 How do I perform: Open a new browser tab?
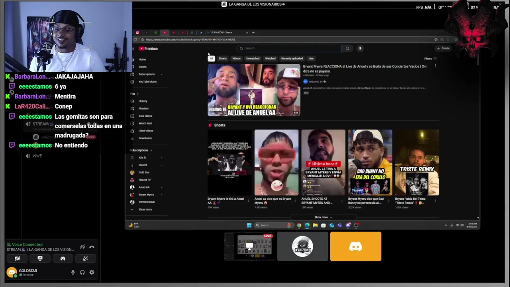(253, 32)
